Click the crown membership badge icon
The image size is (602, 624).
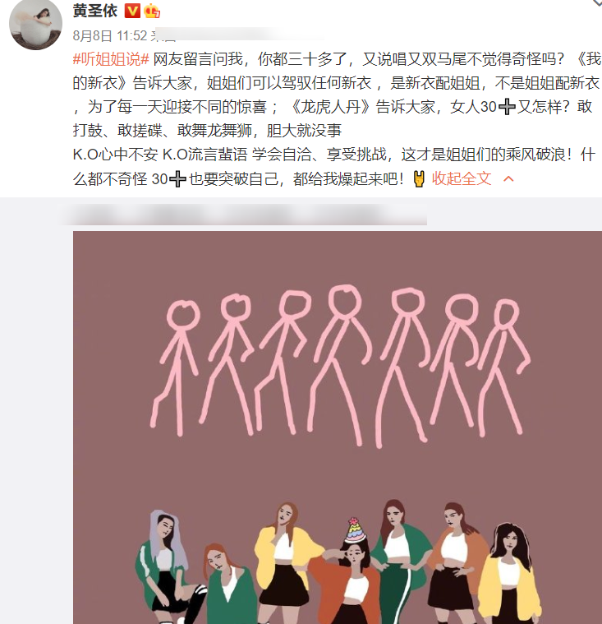point(152,12)
